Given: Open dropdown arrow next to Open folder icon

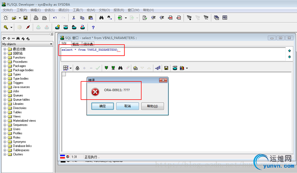Looking at the screenshot, I should pos(19,18).
